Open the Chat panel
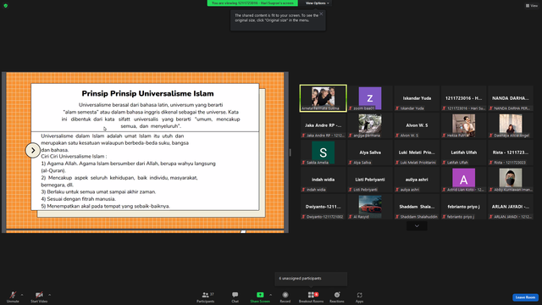Screen dimensions: 542x305 tap(235, 297)
